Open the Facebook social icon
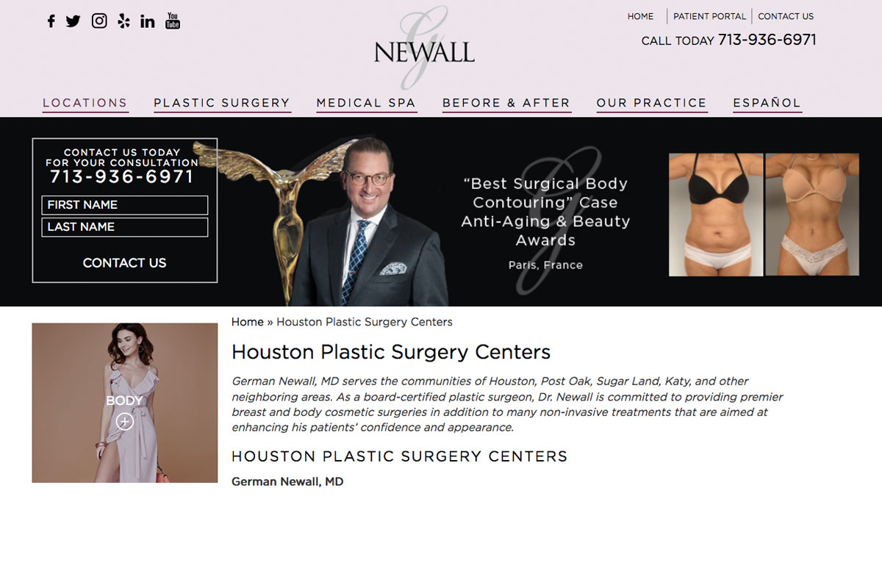This screenshot has width=882, height=588. (51, 21)
